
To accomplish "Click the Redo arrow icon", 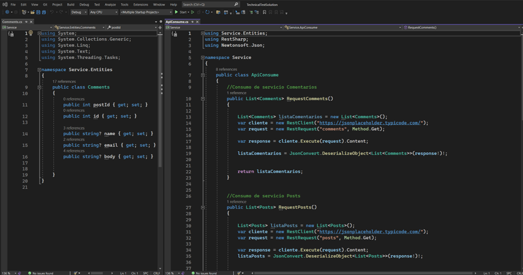I will (x=61, y=12).
